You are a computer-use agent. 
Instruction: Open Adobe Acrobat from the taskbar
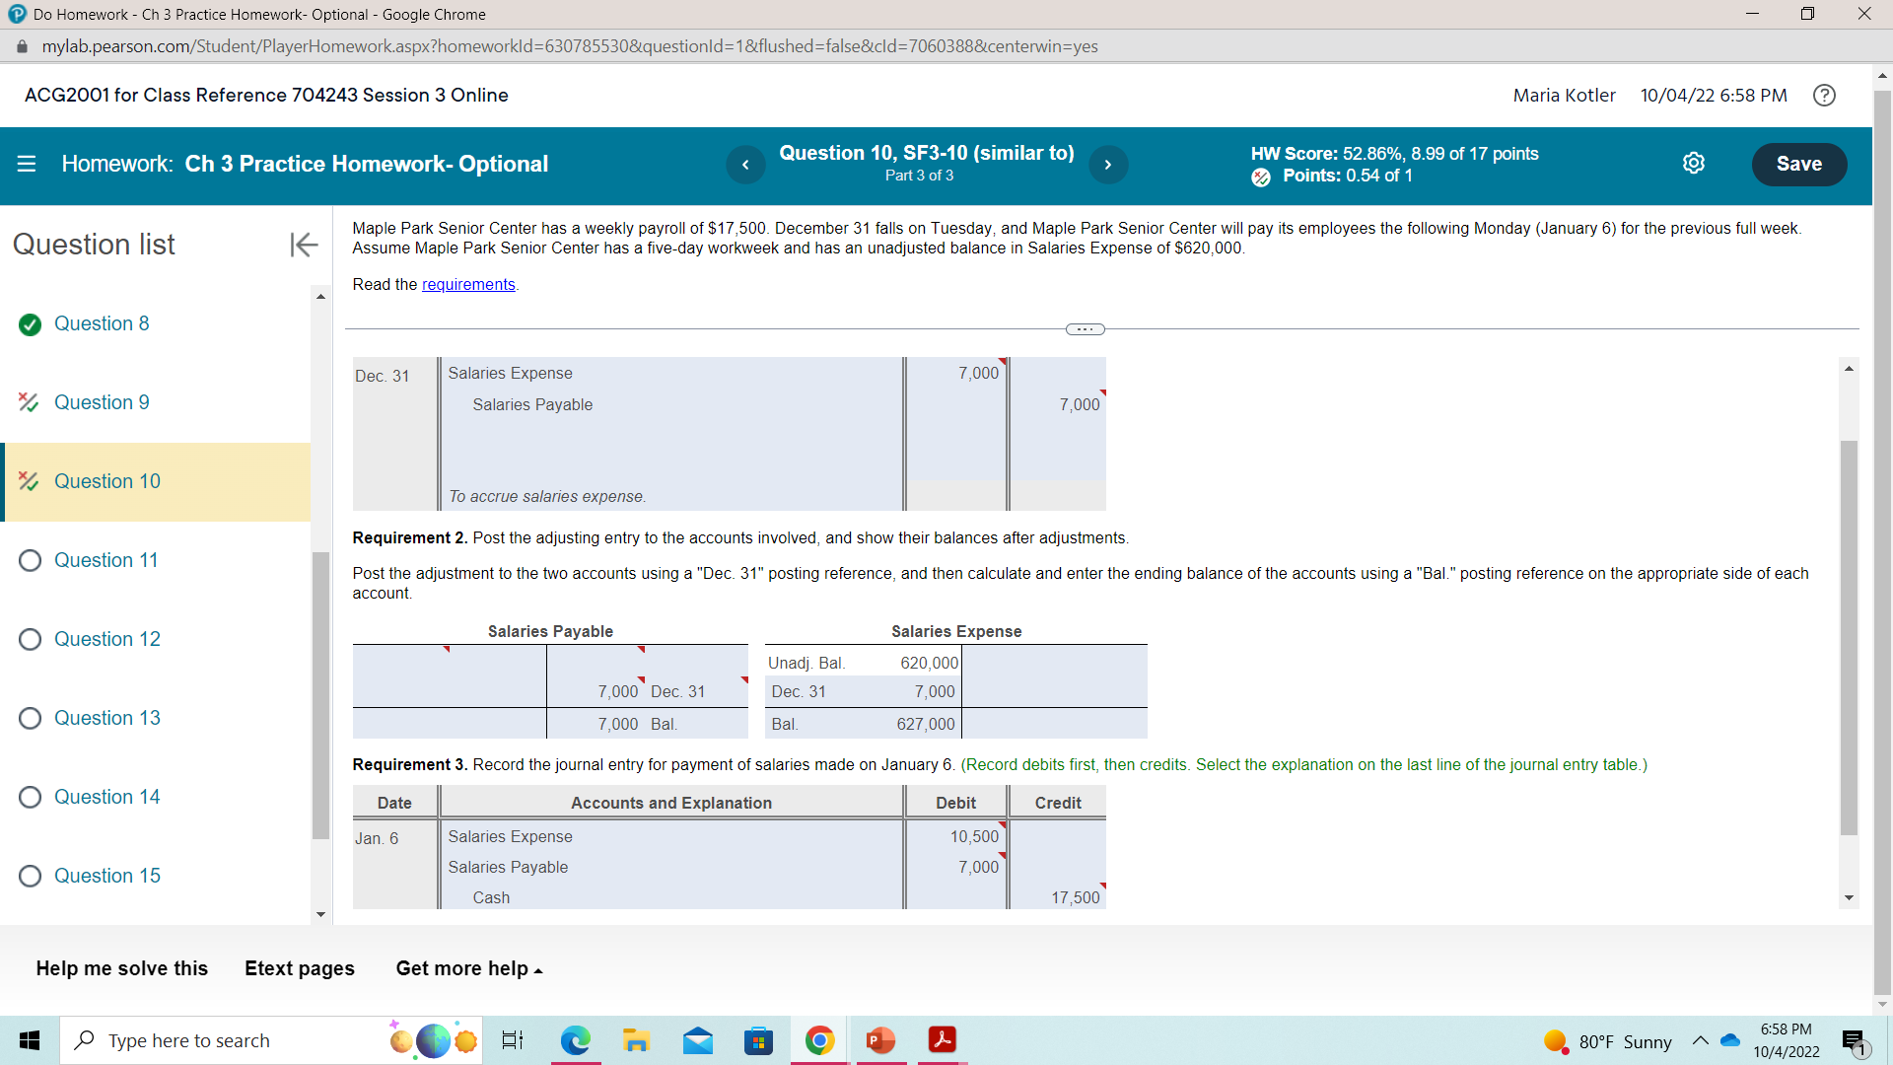click(x=942, y=1040)
